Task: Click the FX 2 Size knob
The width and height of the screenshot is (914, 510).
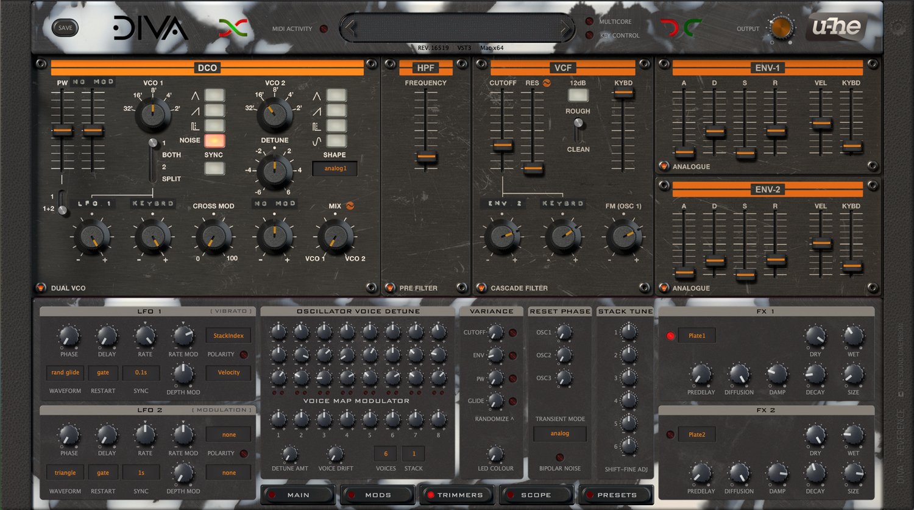Action: point(853,473)
